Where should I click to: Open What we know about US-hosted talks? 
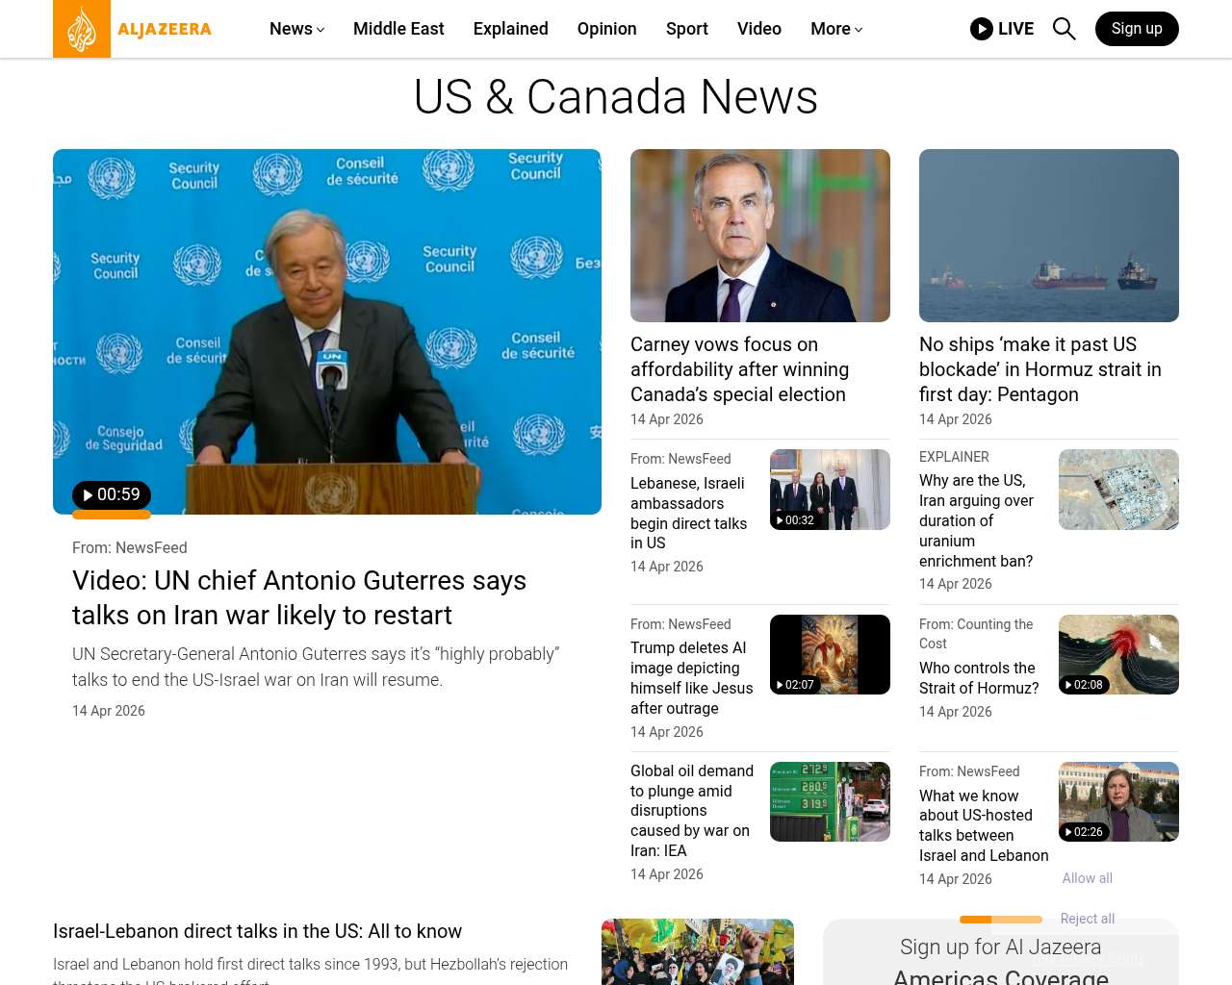click(x=984, y=825)
